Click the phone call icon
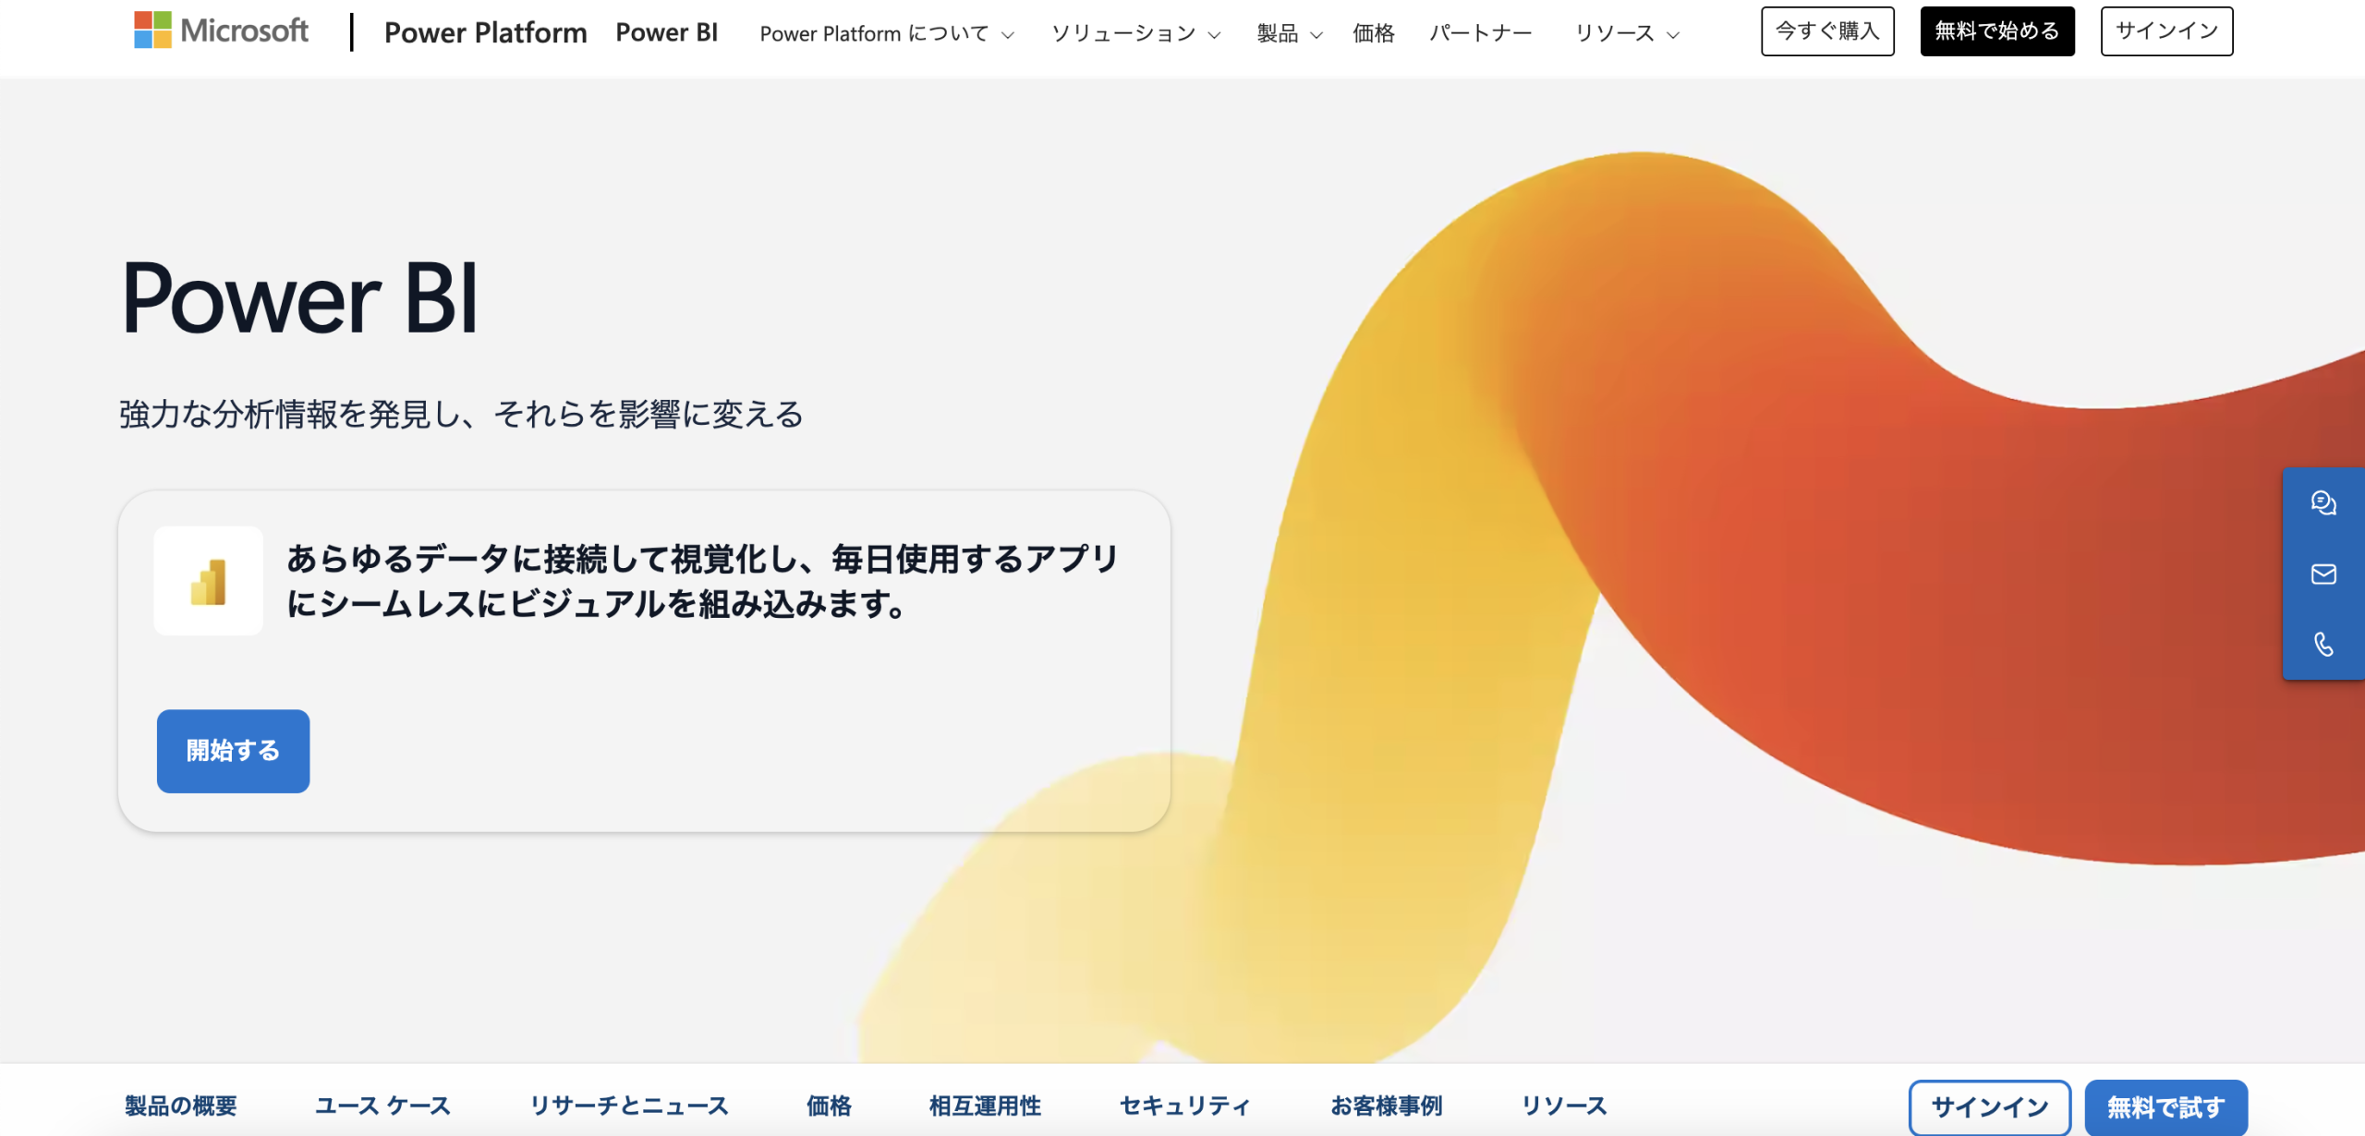The width and height of the screenshot is (2365, 1136). (x=2323, y=645)
